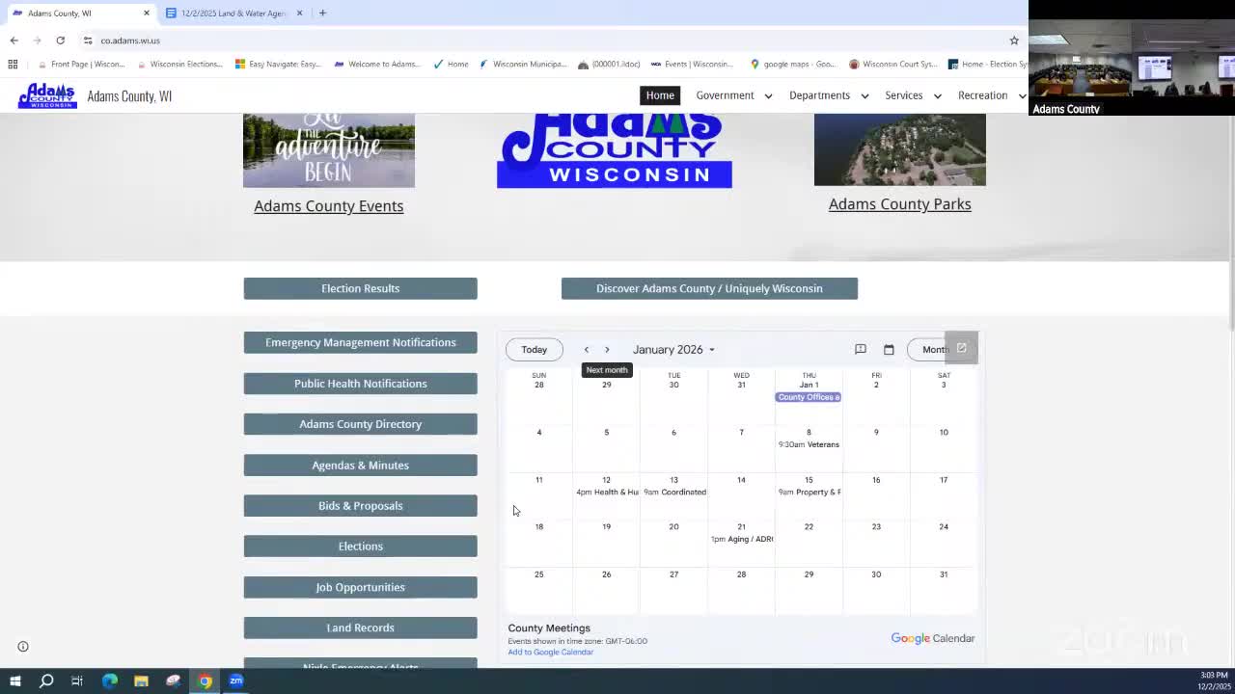
Task: Open the Front Page Wisconsin bookmark
Action: (80, 64)
